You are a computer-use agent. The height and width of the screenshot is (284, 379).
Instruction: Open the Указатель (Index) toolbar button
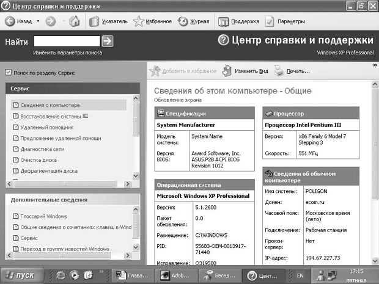coord(108,21)
